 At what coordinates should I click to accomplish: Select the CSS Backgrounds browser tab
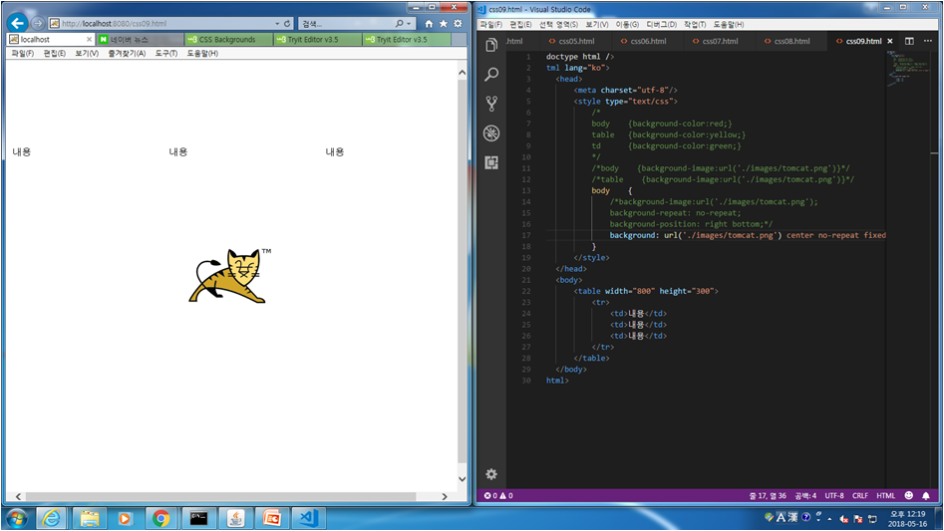[x=227, y=39]
